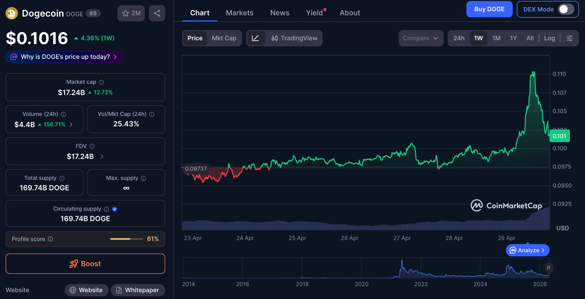Expand FDV details chevron
This screenshot has height=299, width=585.
(x=102, y=156)
